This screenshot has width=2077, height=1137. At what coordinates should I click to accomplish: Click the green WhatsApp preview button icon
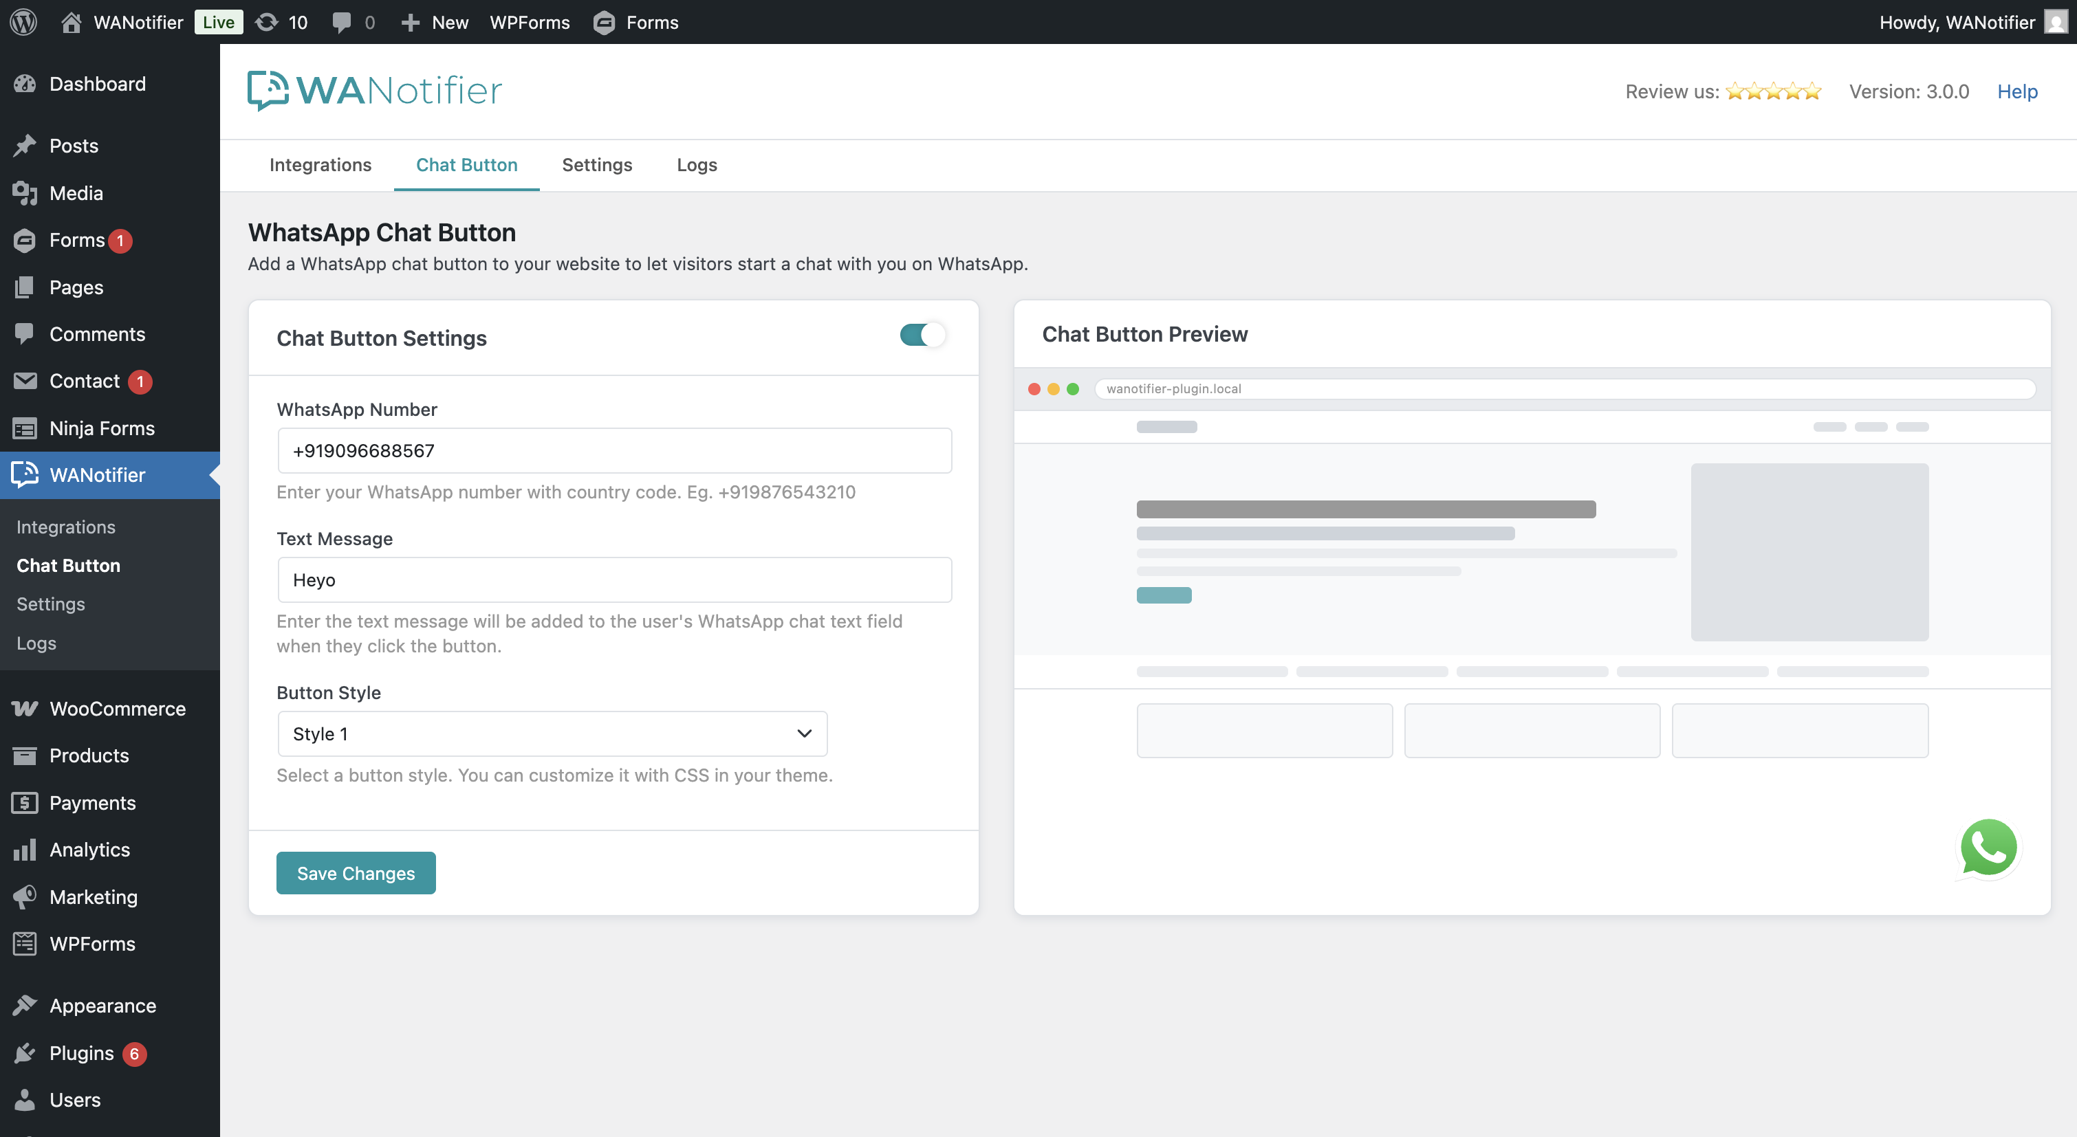tap(1988, 847)
